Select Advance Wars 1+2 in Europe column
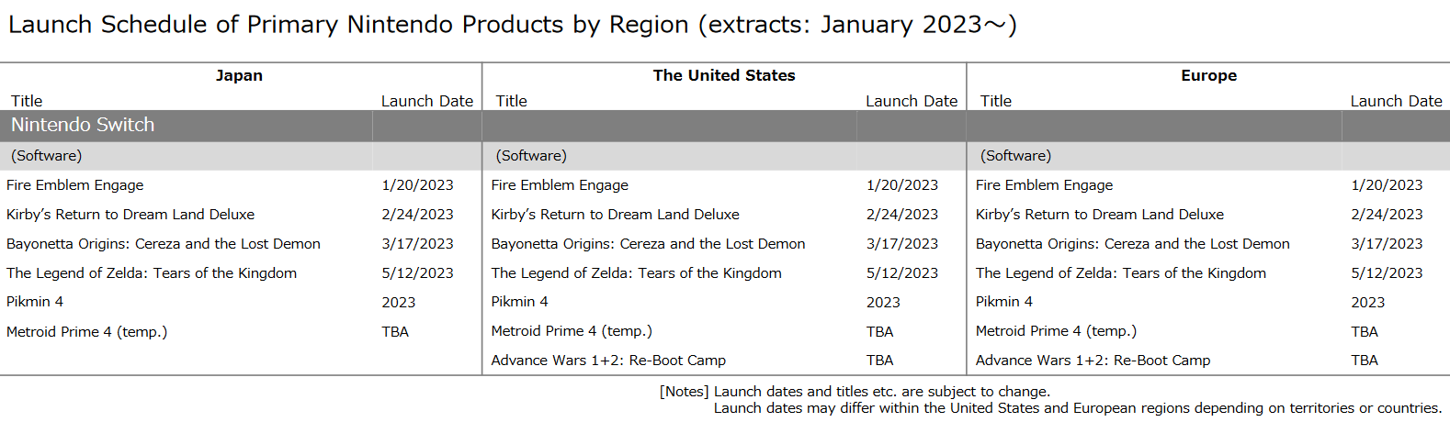Viewport: 1450px width, 433px height. [1093, 361]
